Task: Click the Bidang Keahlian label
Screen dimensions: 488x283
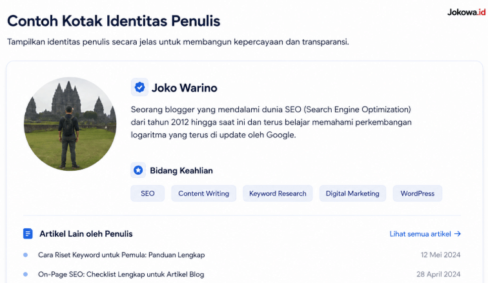Action: click(181, 171)
